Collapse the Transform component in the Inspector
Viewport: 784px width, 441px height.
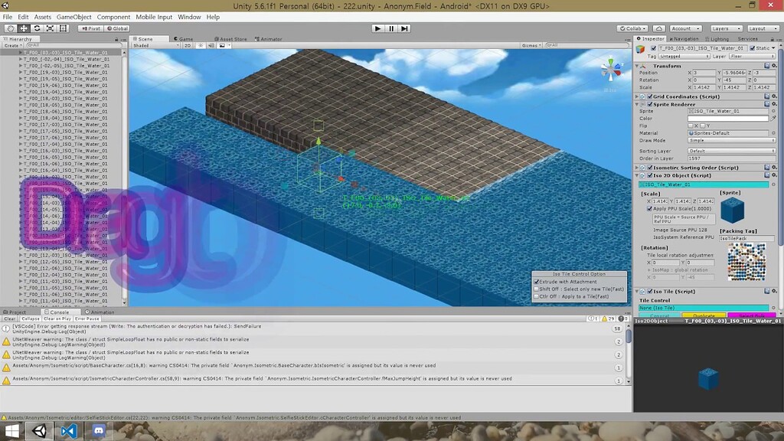tap(638, 65)
